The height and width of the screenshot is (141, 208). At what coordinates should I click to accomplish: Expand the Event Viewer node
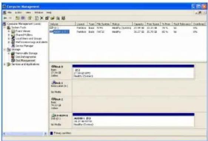pyautogui.click(x=9, y=31)
